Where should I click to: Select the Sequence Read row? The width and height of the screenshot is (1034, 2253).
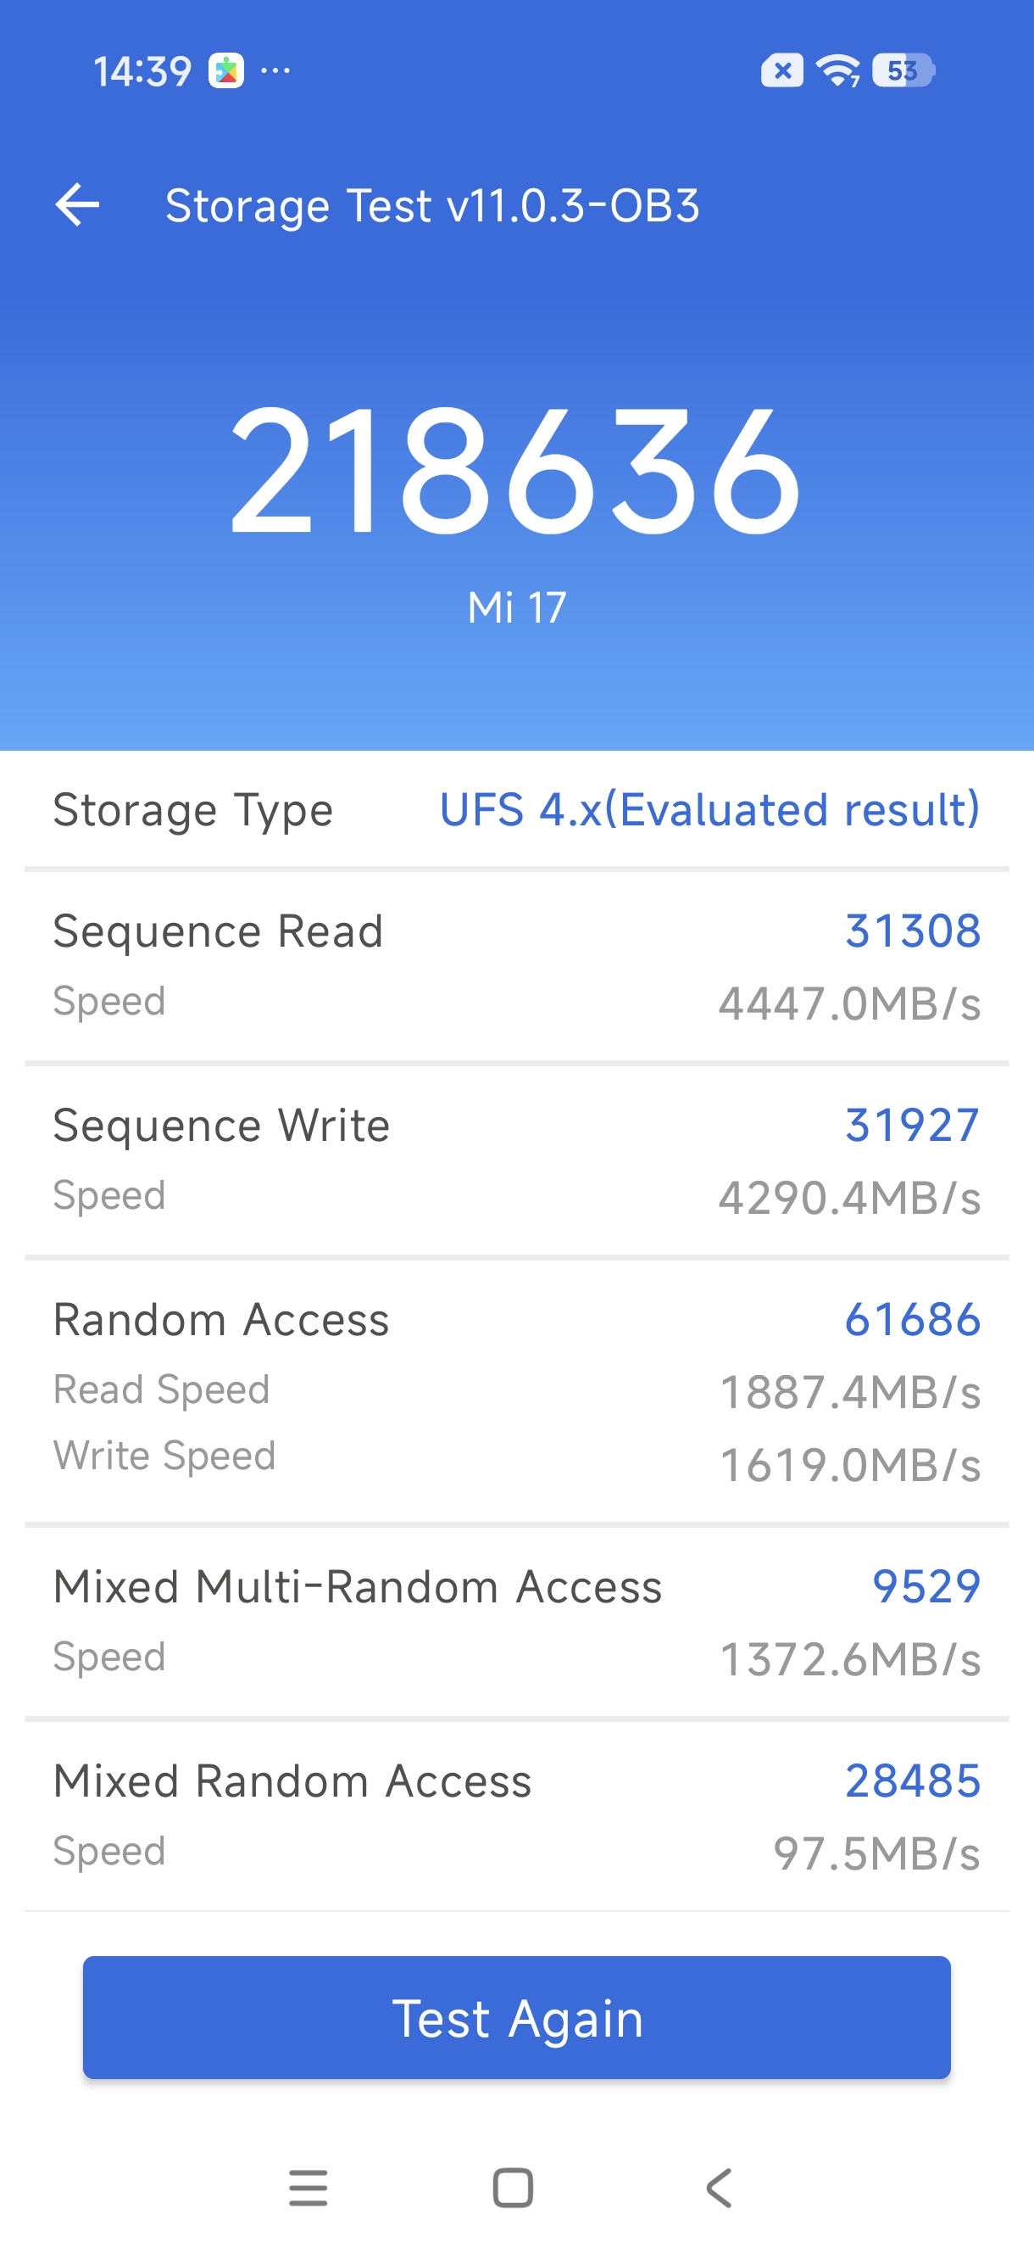pyautogui.click(x=516, y=965)
